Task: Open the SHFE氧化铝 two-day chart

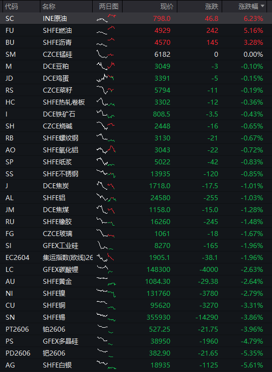Action: 106,150
